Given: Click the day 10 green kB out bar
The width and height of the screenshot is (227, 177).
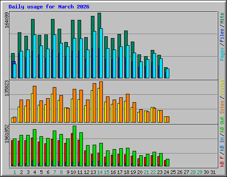Looking at the screenshot, I should 74,146.
